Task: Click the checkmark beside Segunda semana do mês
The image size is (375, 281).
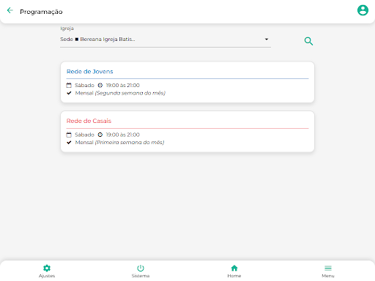Action: point(69,93)
